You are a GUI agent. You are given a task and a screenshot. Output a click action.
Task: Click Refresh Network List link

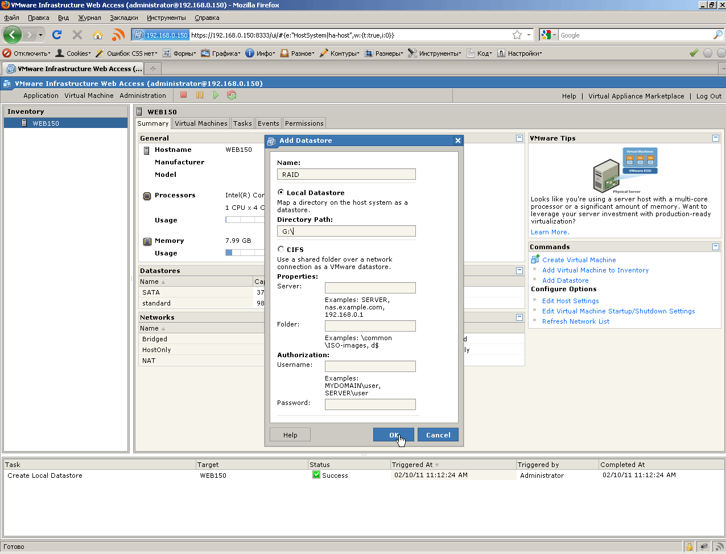[x=576, y=321]
